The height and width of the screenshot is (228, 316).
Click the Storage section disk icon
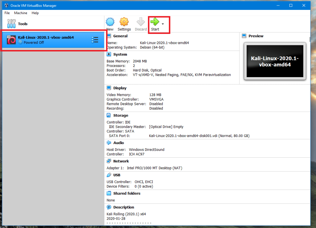109,115
